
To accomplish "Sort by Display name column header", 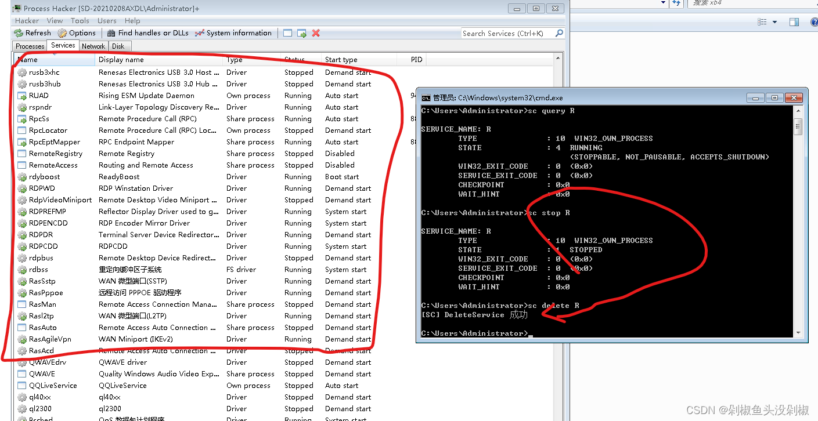I will 159,60.
